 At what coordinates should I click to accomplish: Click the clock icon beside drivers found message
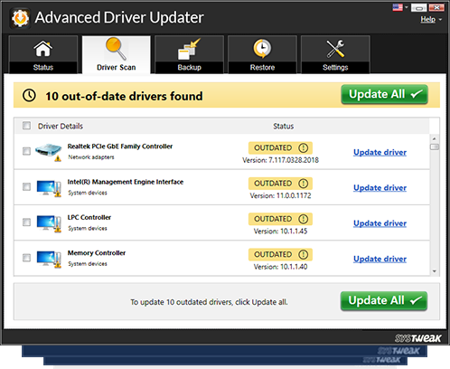point(29,96)
